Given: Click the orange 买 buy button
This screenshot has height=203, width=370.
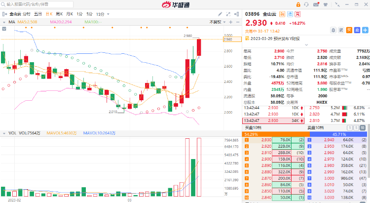Looking at the screenshot, I should pyautogui.click(x=349, y=30).
